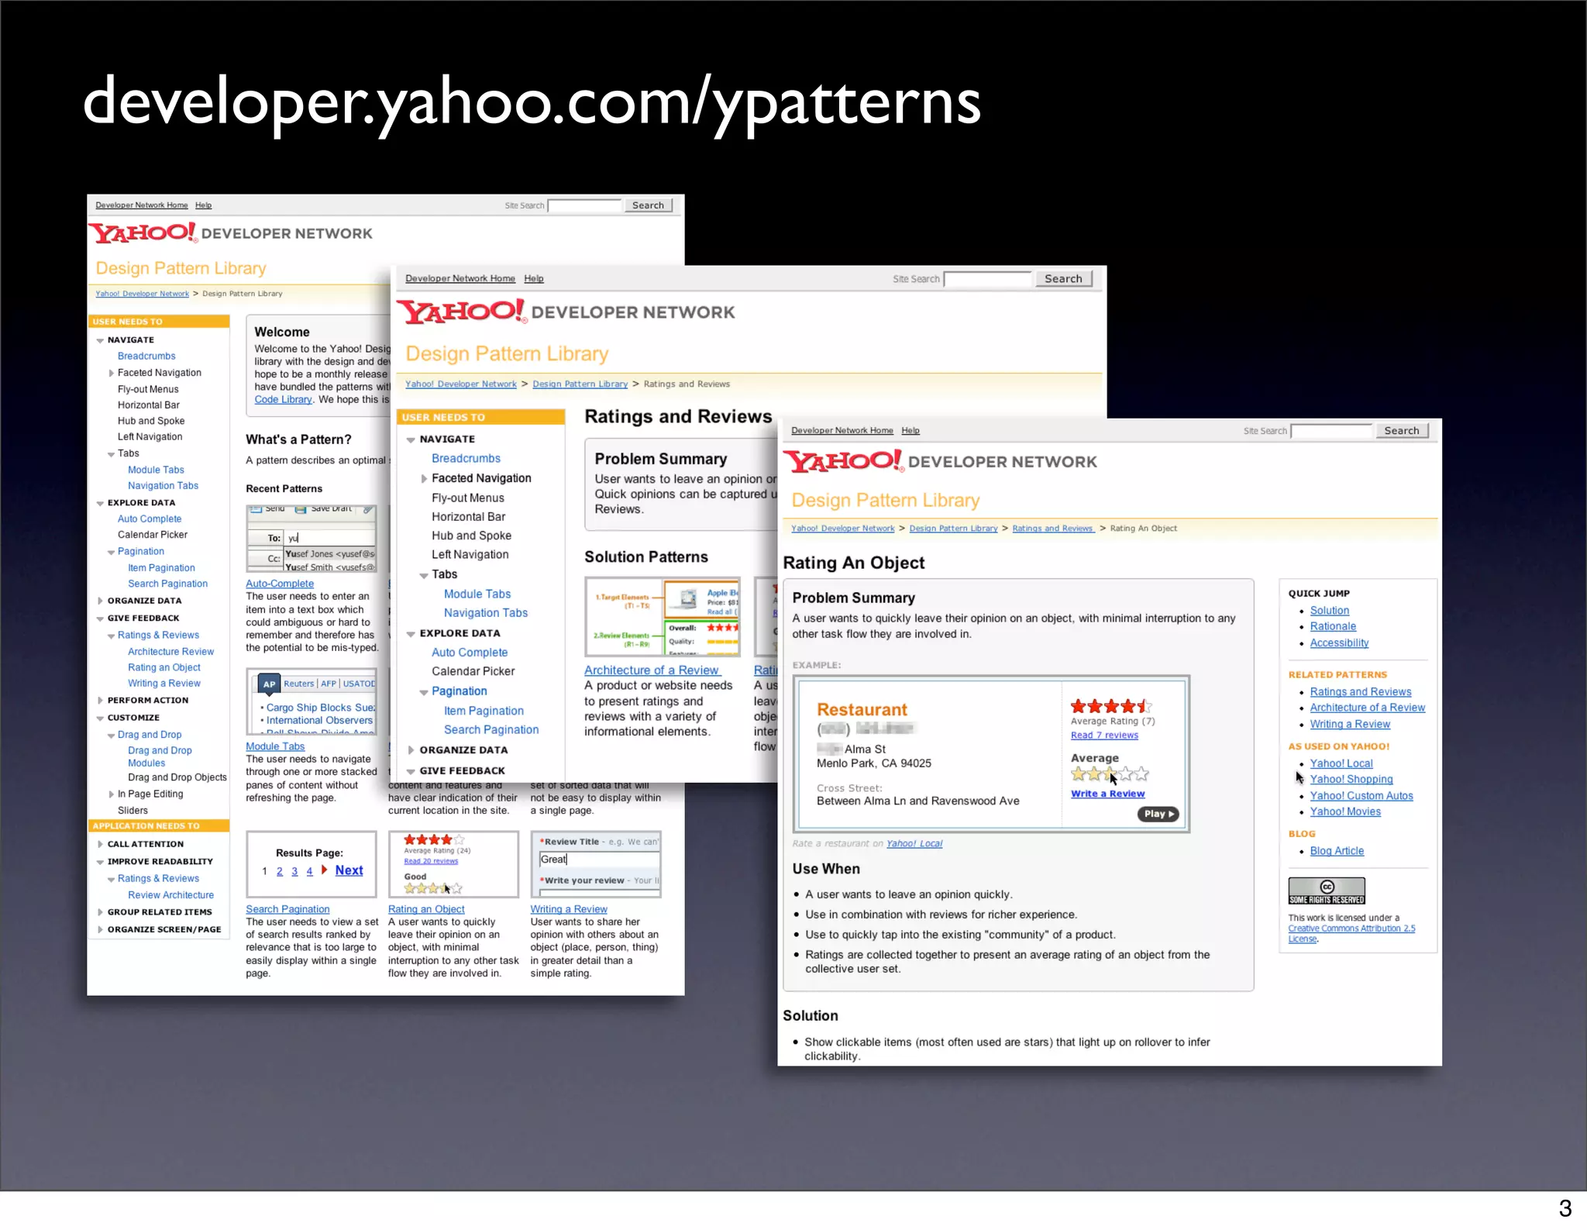Expand Faceted Navigation in middle window sidebar
Viewport: 1587px width, 1230px height.
(424, 479)
